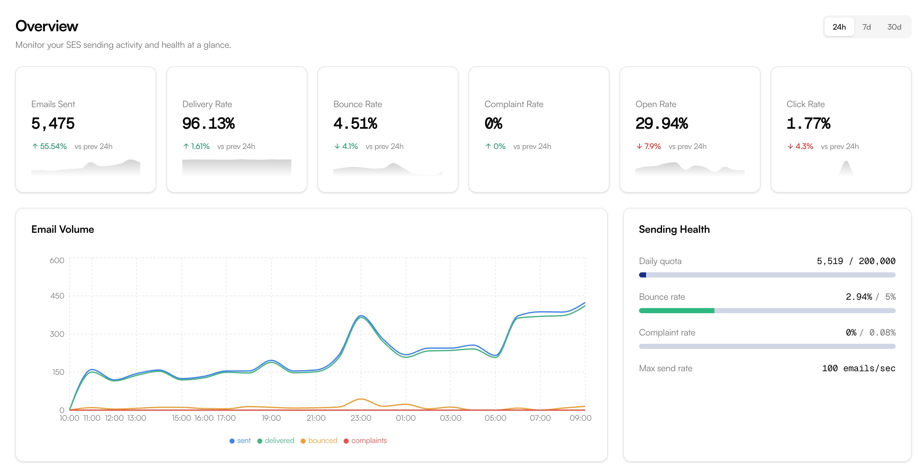
Task: Click the 09:00 axis label
Action: tap(580, 418)
